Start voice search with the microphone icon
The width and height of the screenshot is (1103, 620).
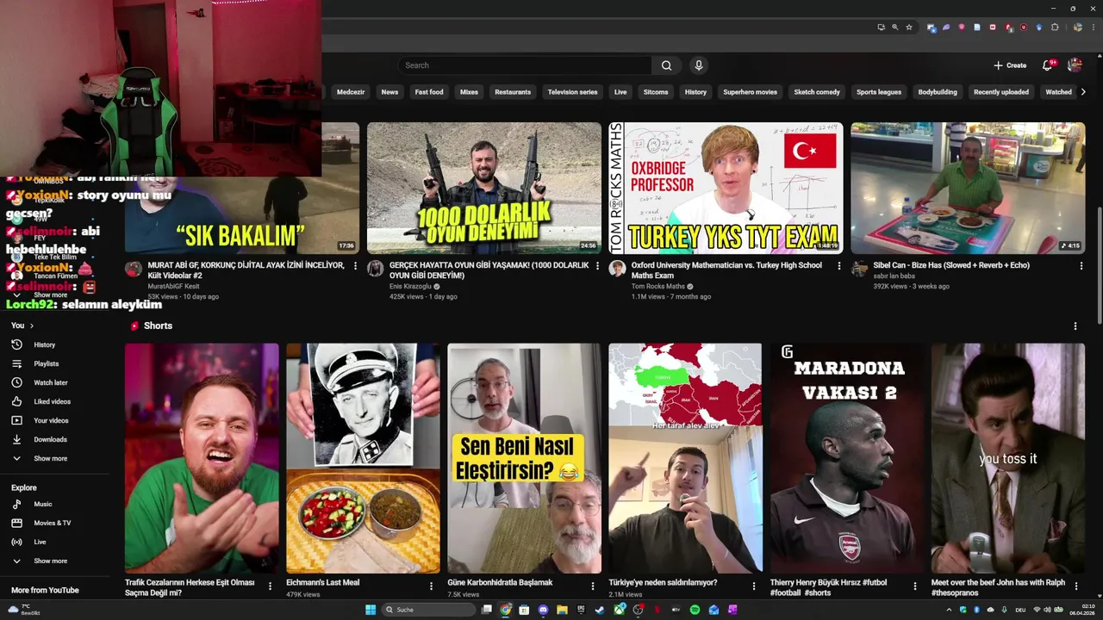point(699,65)
